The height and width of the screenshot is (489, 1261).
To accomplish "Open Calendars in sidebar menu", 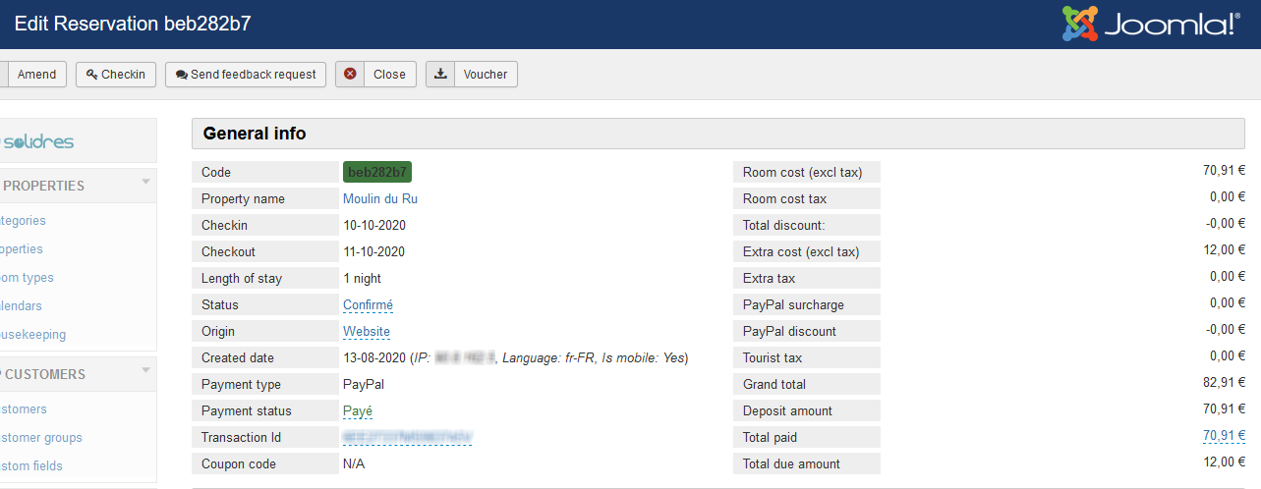I will [x=21, y=306].
